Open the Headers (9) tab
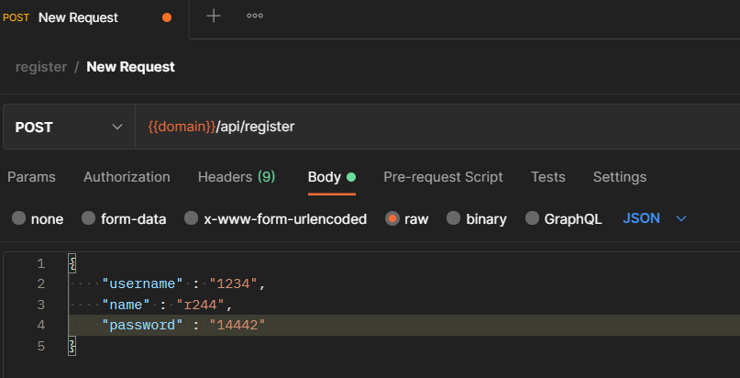The width and height of the screenshot is (740, 378). tap(237, 177)
